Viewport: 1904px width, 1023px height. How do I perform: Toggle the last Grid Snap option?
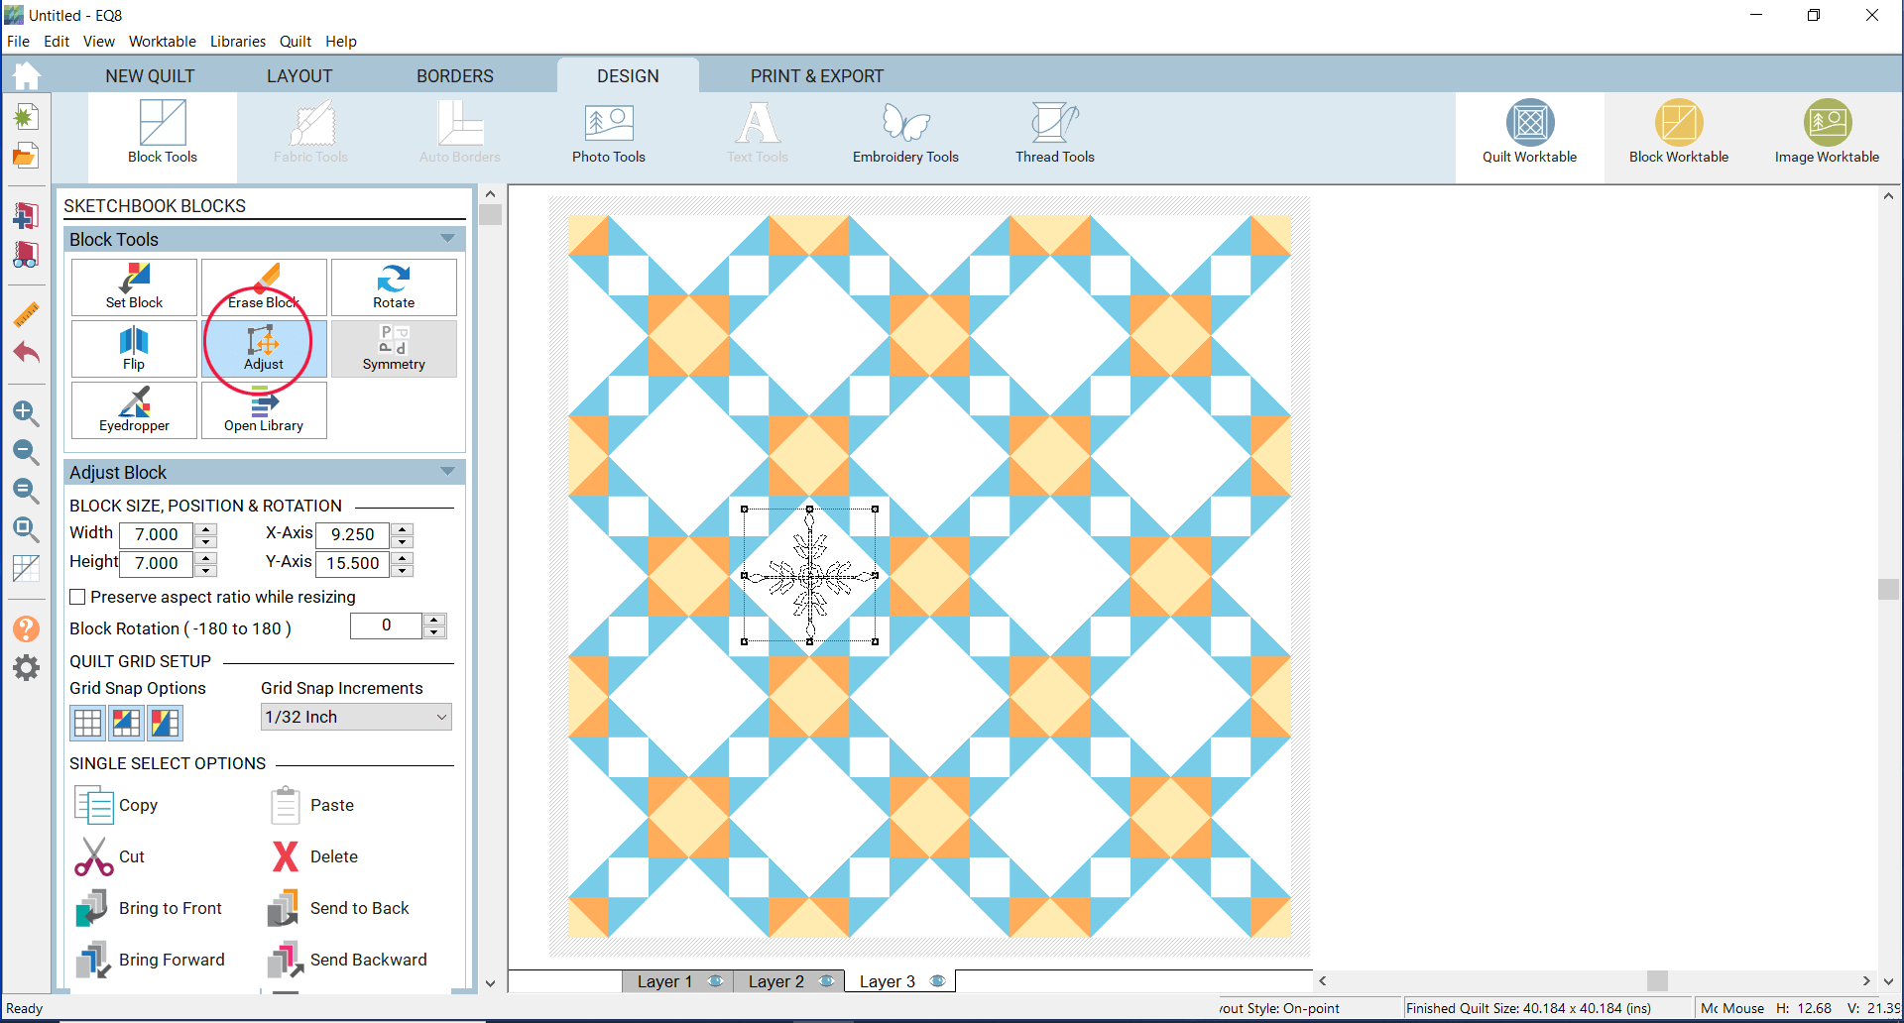coord(165,723)
